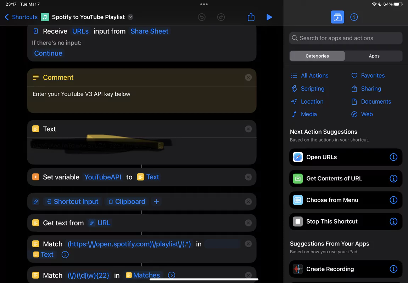Select Text token in first Match action
The width and height of the screenshot is (408, 283).
44,255
